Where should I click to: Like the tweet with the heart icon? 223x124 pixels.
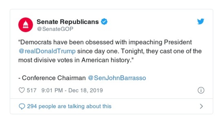(x=21, y=90)
